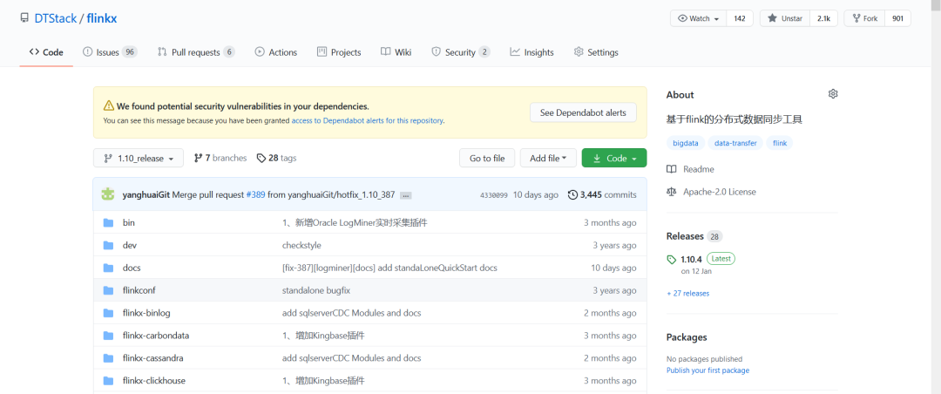Viewport: 941px width, 394px height.
Task: Open the bigdata topic tag
Action: click(686, 143)
